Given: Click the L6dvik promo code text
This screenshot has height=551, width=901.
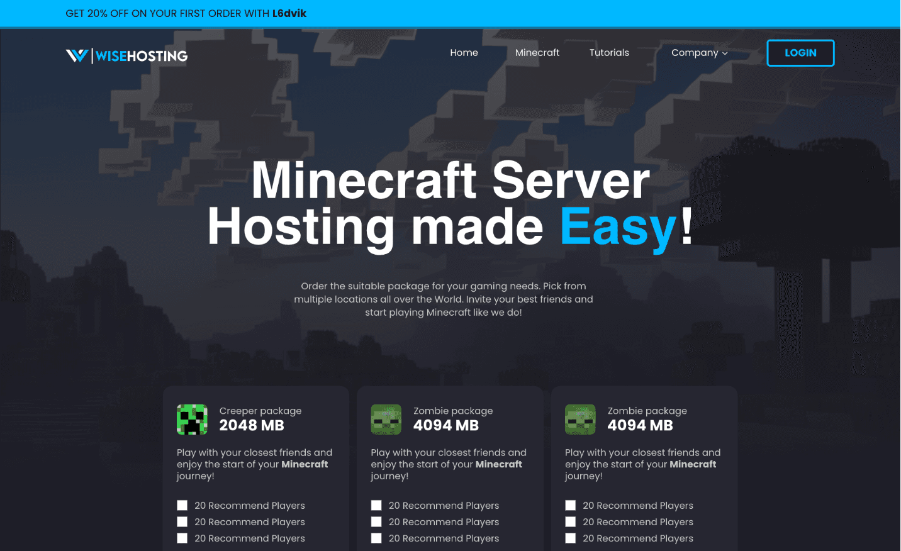Looking at the screenshot, I should tap(289, 13).
